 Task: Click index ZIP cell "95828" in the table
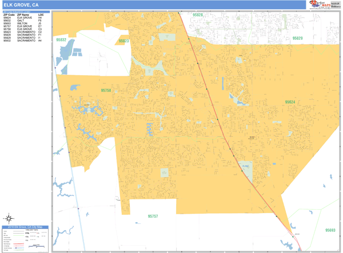click(7, 35)
